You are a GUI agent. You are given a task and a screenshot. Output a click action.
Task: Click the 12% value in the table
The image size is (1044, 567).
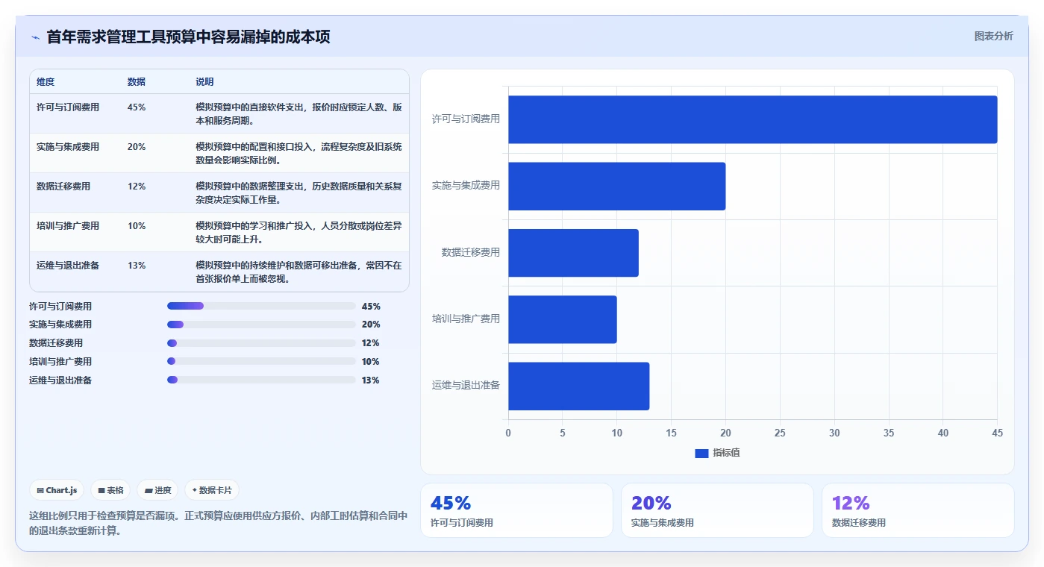[137, 186]
